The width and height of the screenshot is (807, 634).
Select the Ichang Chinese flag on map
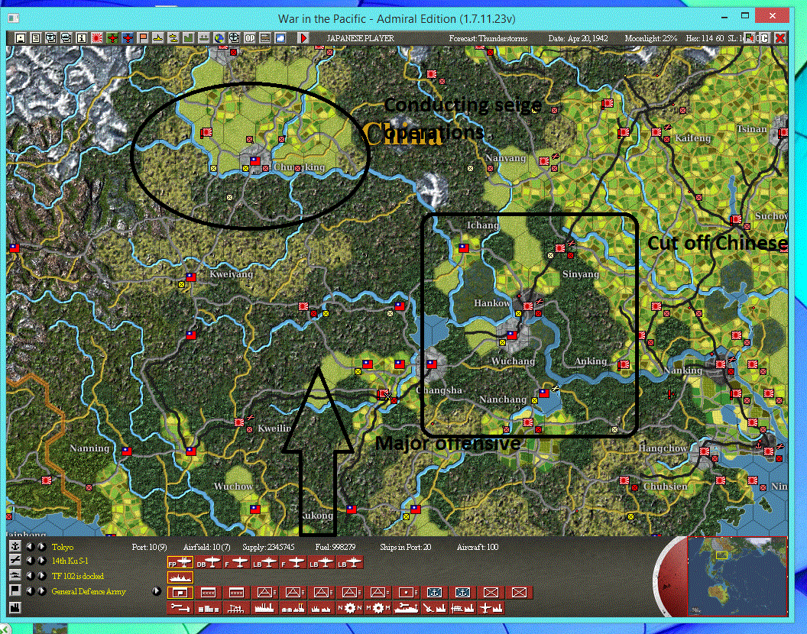464,247
